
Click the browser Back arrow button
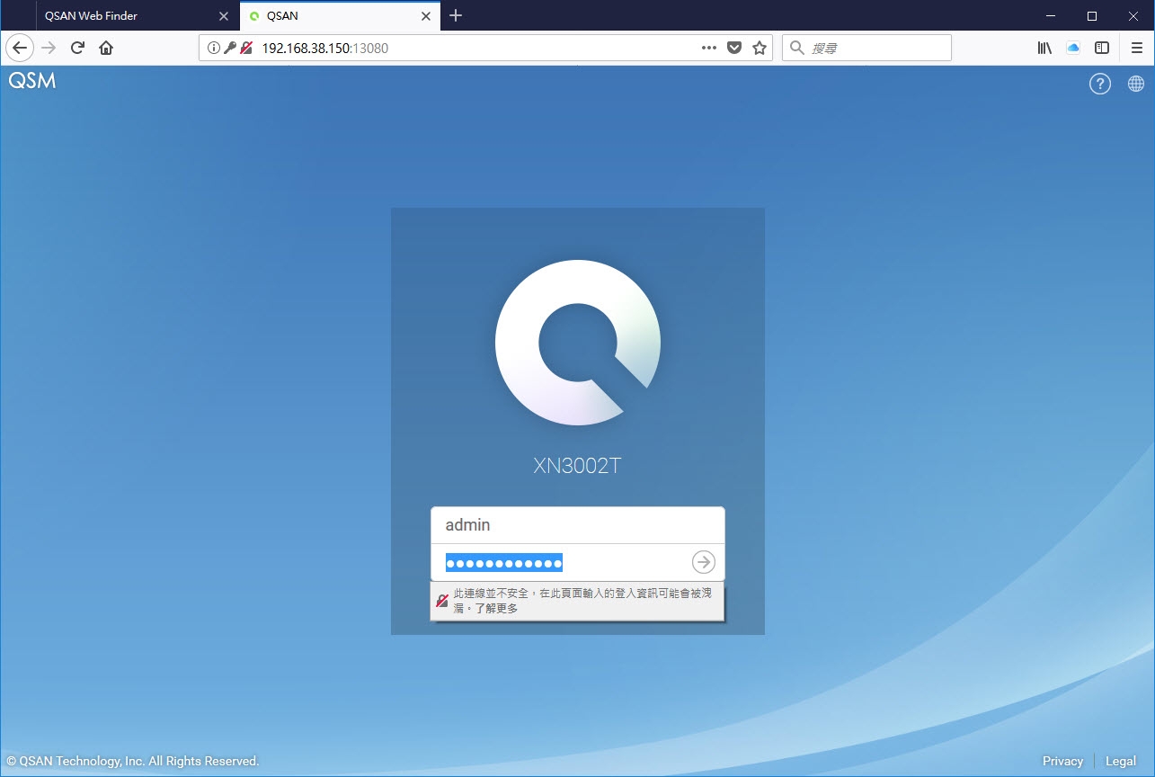[x=20, y=48]
